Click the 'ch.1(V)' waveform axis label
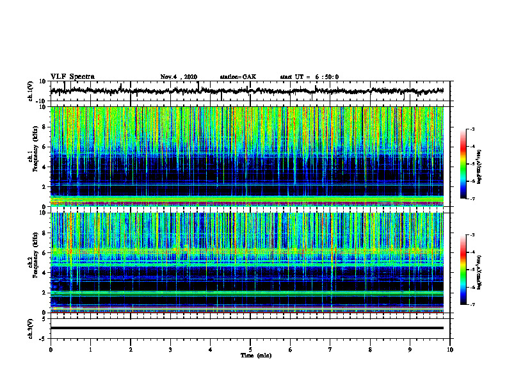The width and height of the screenshot is (507, 392). (x=31, y=91)
